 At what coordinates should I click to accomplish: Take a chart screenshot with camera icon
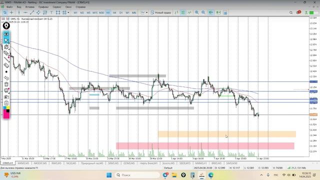point(225,13)
